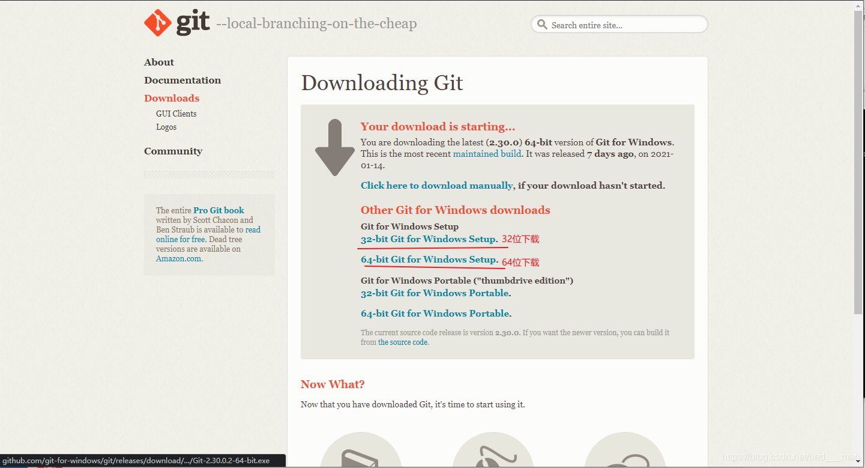Image resolution: width=865 pixels, height=468 pixels.
Task: Open GUI Clients submenu link
Action: pyautogui.click(x=176, y=114)
